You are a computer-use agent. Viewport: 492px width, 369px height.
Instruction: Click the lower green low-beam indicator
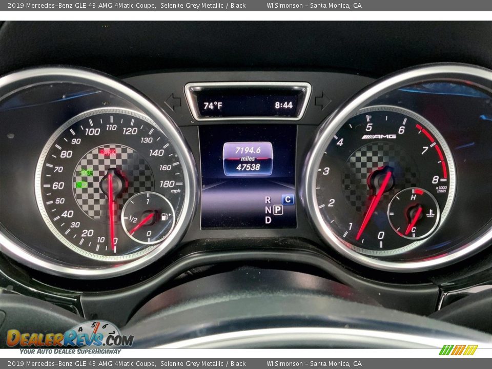81,185
